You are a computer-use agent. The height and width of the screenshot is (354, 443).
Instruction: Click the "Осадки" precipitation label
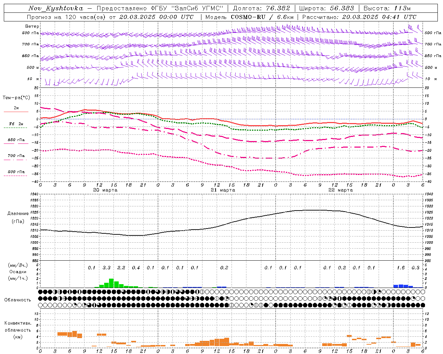(18, 272)
